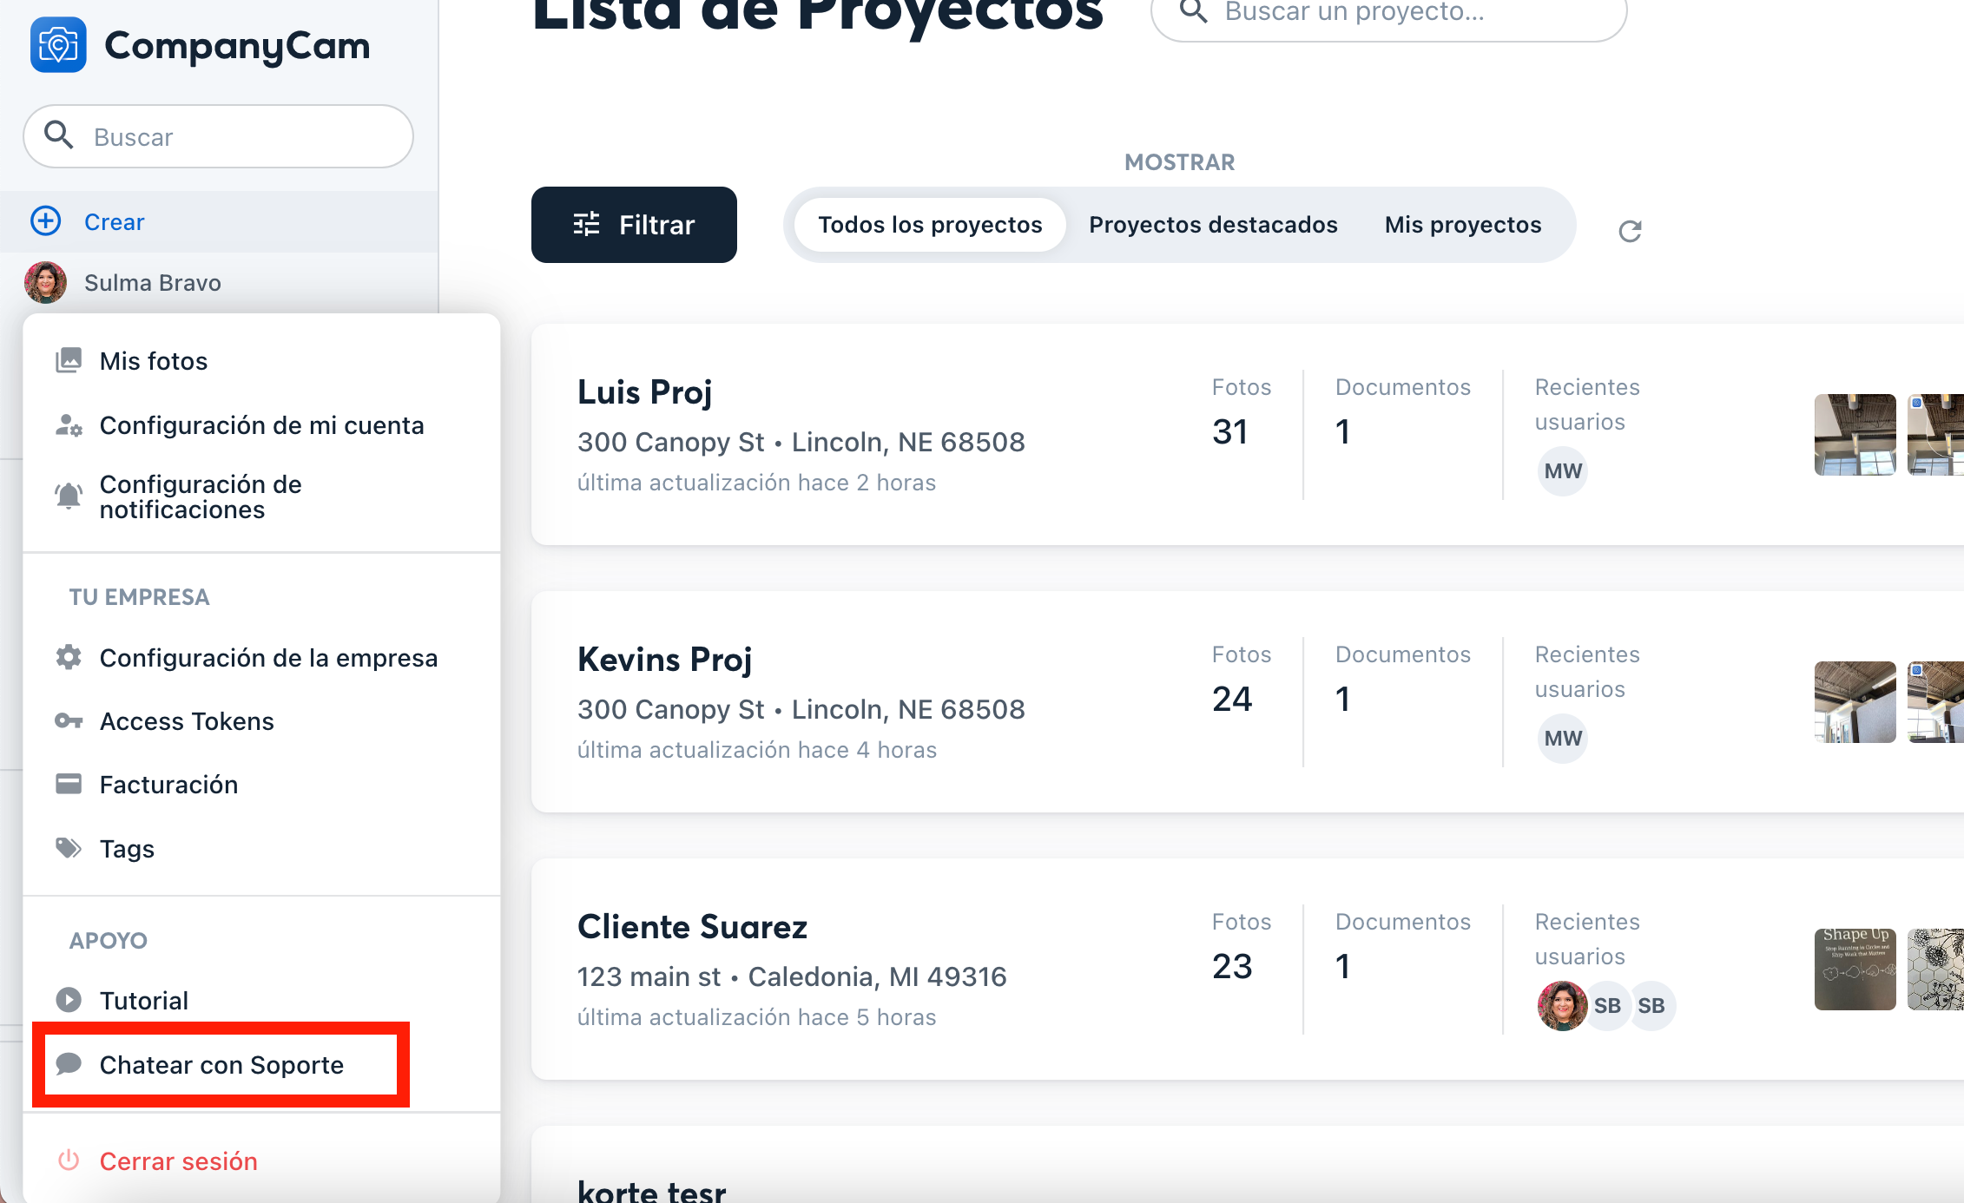Click address 123 main st Caledonia, MI

point(792,976)
